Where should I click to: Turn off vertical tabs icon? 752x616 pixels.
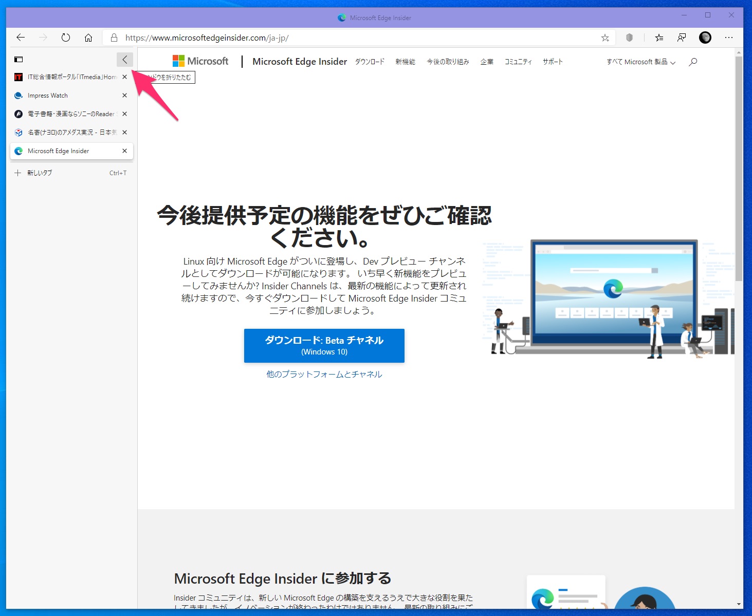point(19,60)
